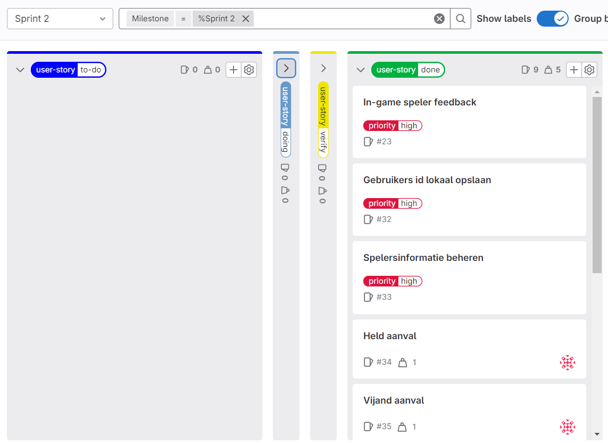
Task: Collapse the user-story done list
Action: click(361, 70)
